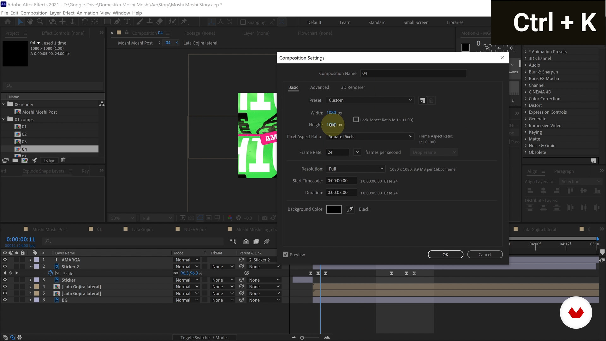606x341 pixels.
Task: Click the Background Color swatch
Action: (334, 209)
